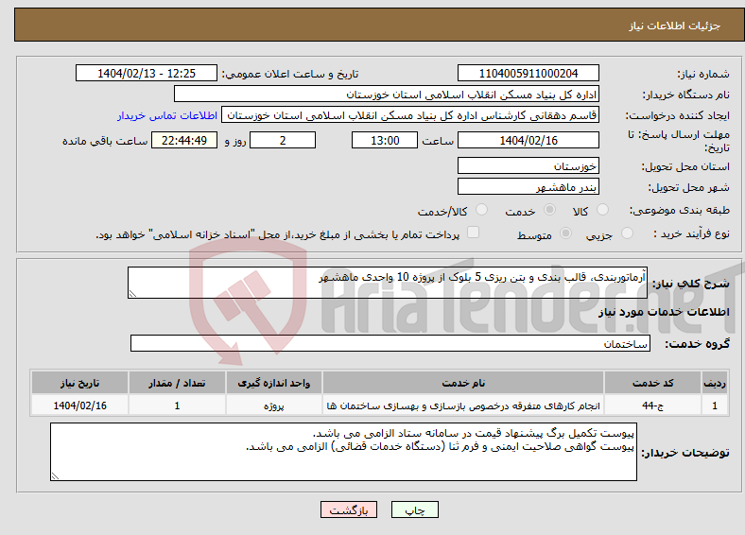The width and height of the screenshot is (745, 535).
Task: Click the announcement date field 1404/02/13 - 12:25
Action: pos(147,73)
